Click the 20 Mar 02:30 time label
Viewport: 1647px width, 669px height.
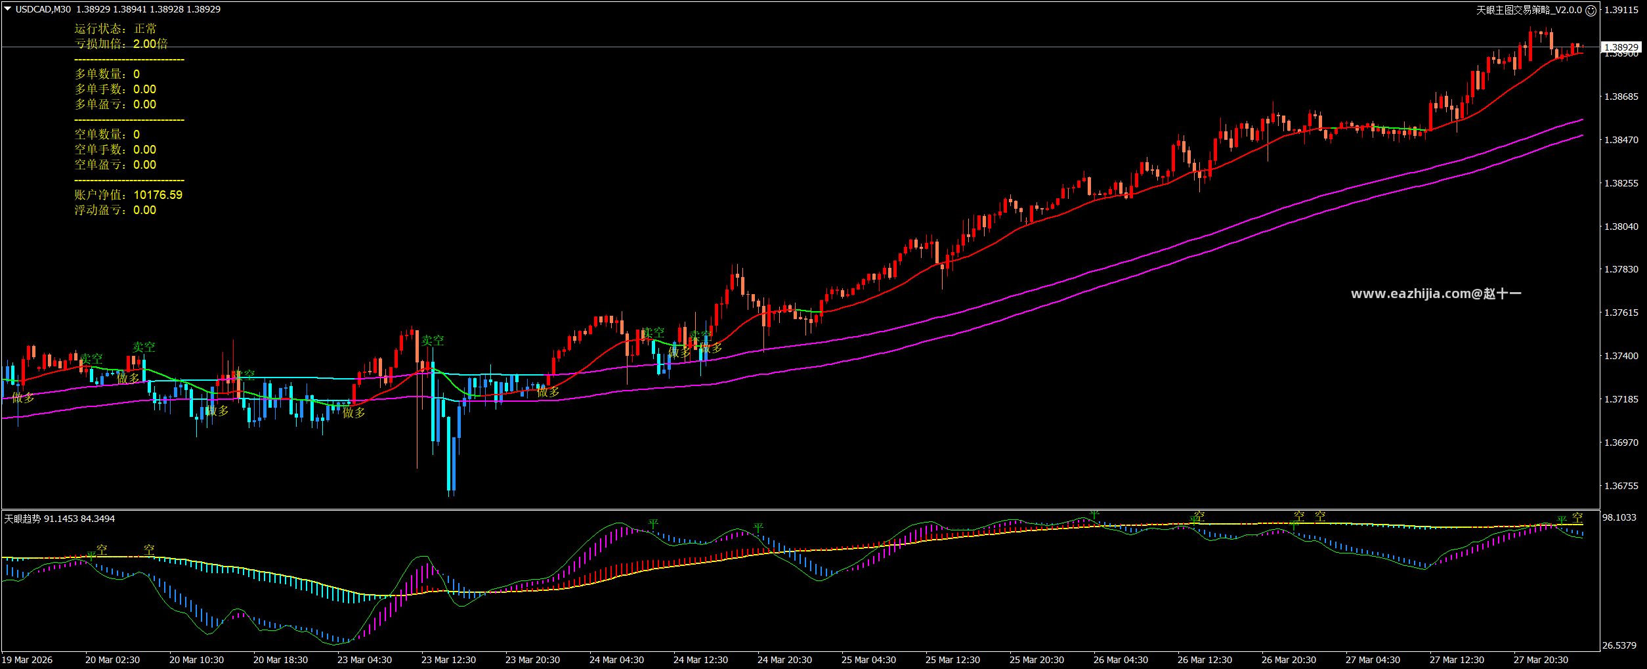[113, 660]
